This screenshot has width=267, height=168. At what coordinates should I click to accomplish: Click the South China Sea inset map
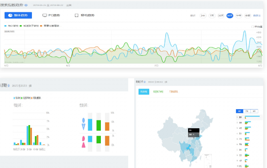click(208, 161)
